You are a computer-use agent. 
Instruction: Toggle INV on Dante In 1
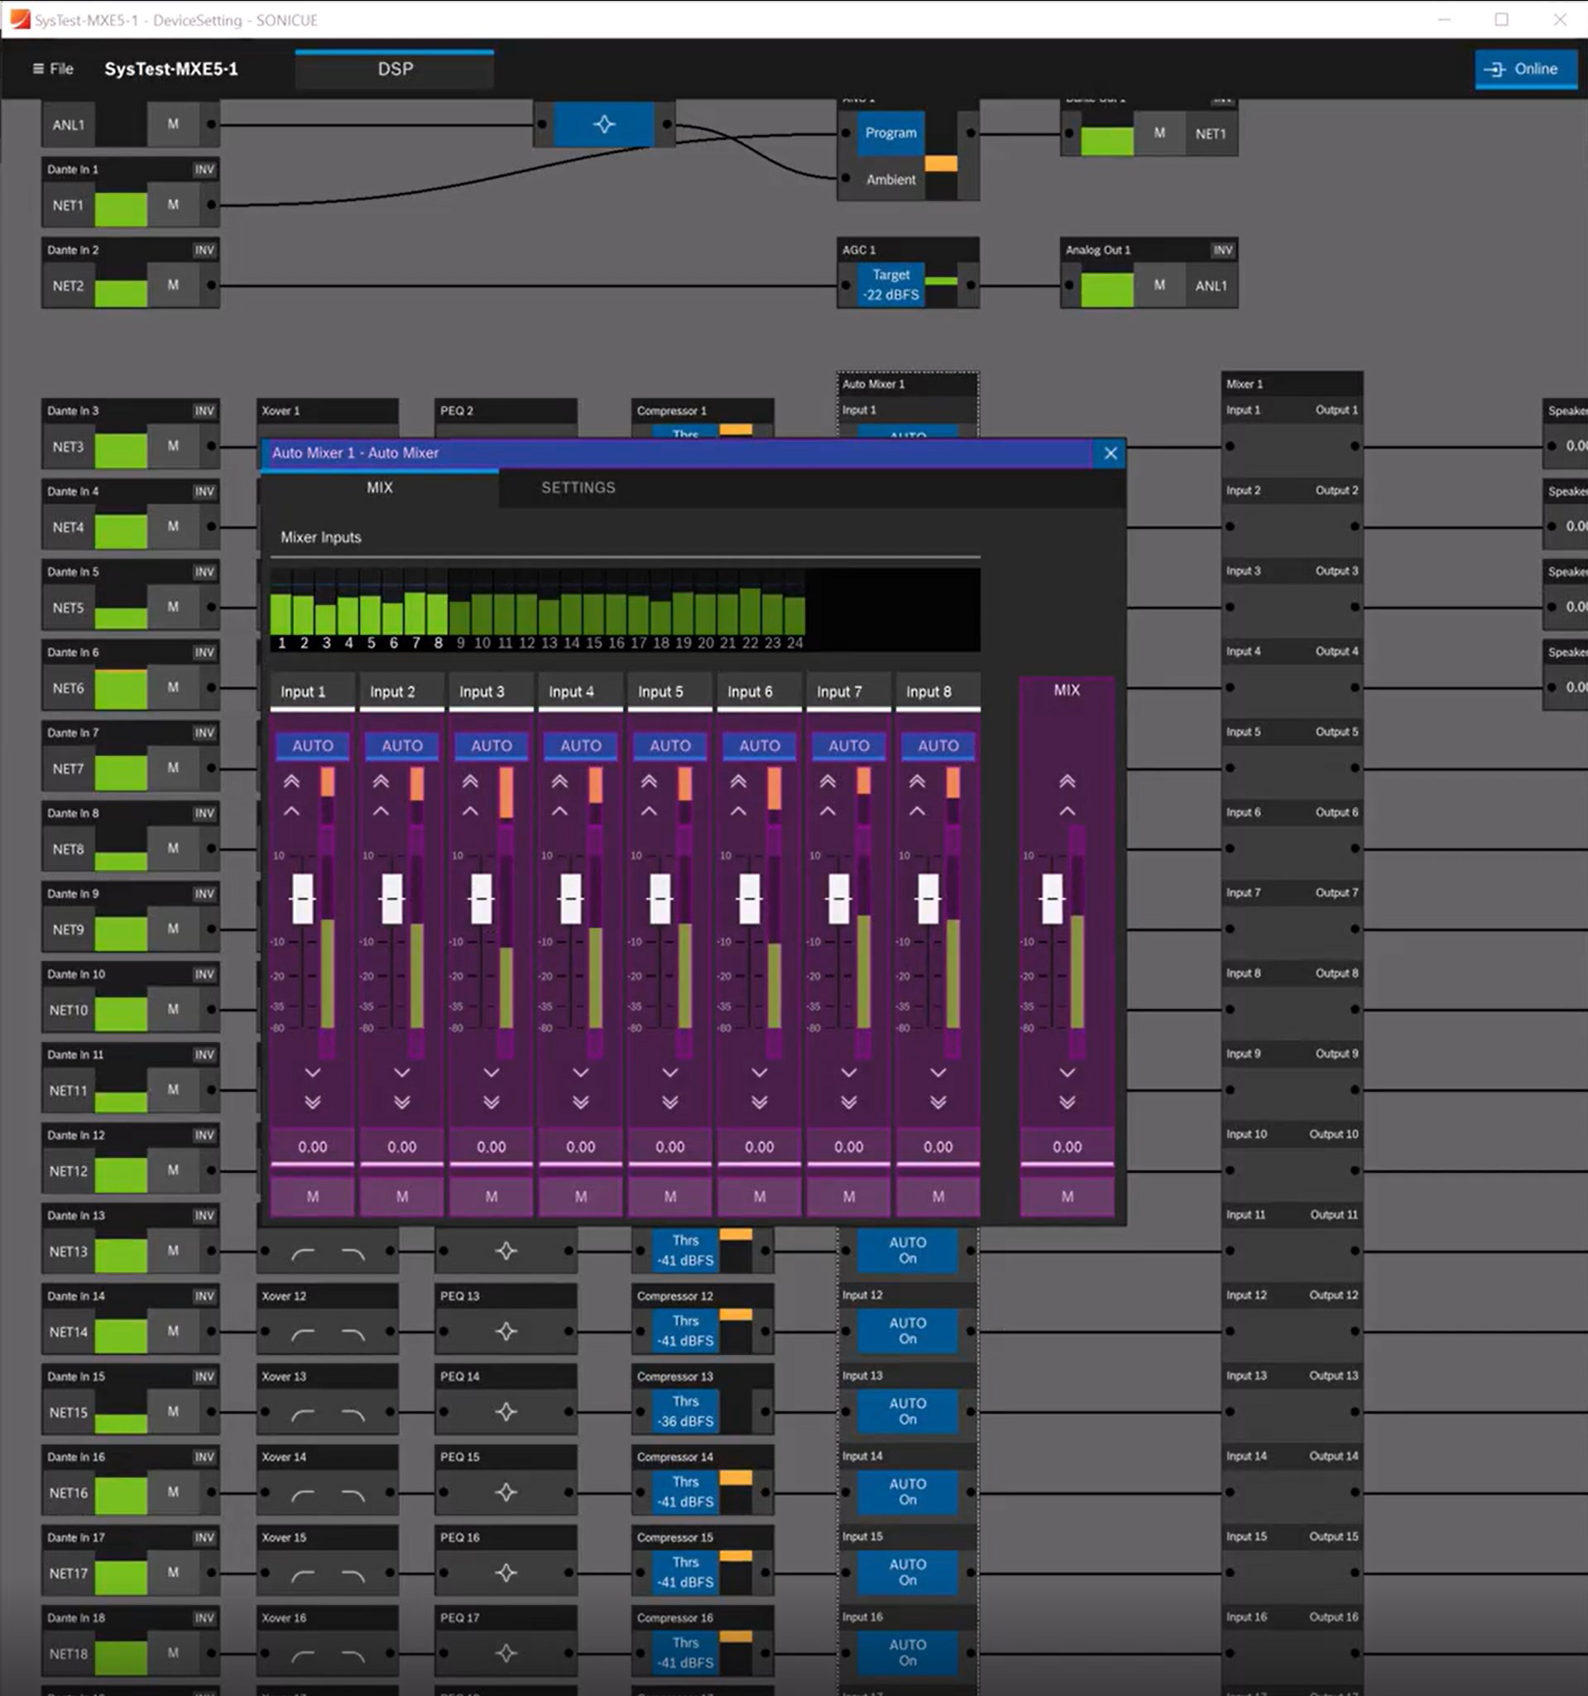[x=204, y=169]
